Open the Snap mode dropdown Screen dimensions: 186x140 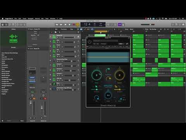click(131, 29)
